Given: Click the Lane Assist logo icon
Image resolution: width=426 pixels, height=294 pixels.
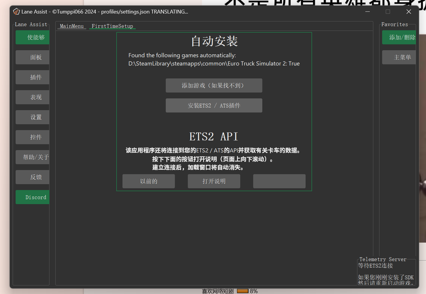Looking at the screenshot, I should (16, 11).
